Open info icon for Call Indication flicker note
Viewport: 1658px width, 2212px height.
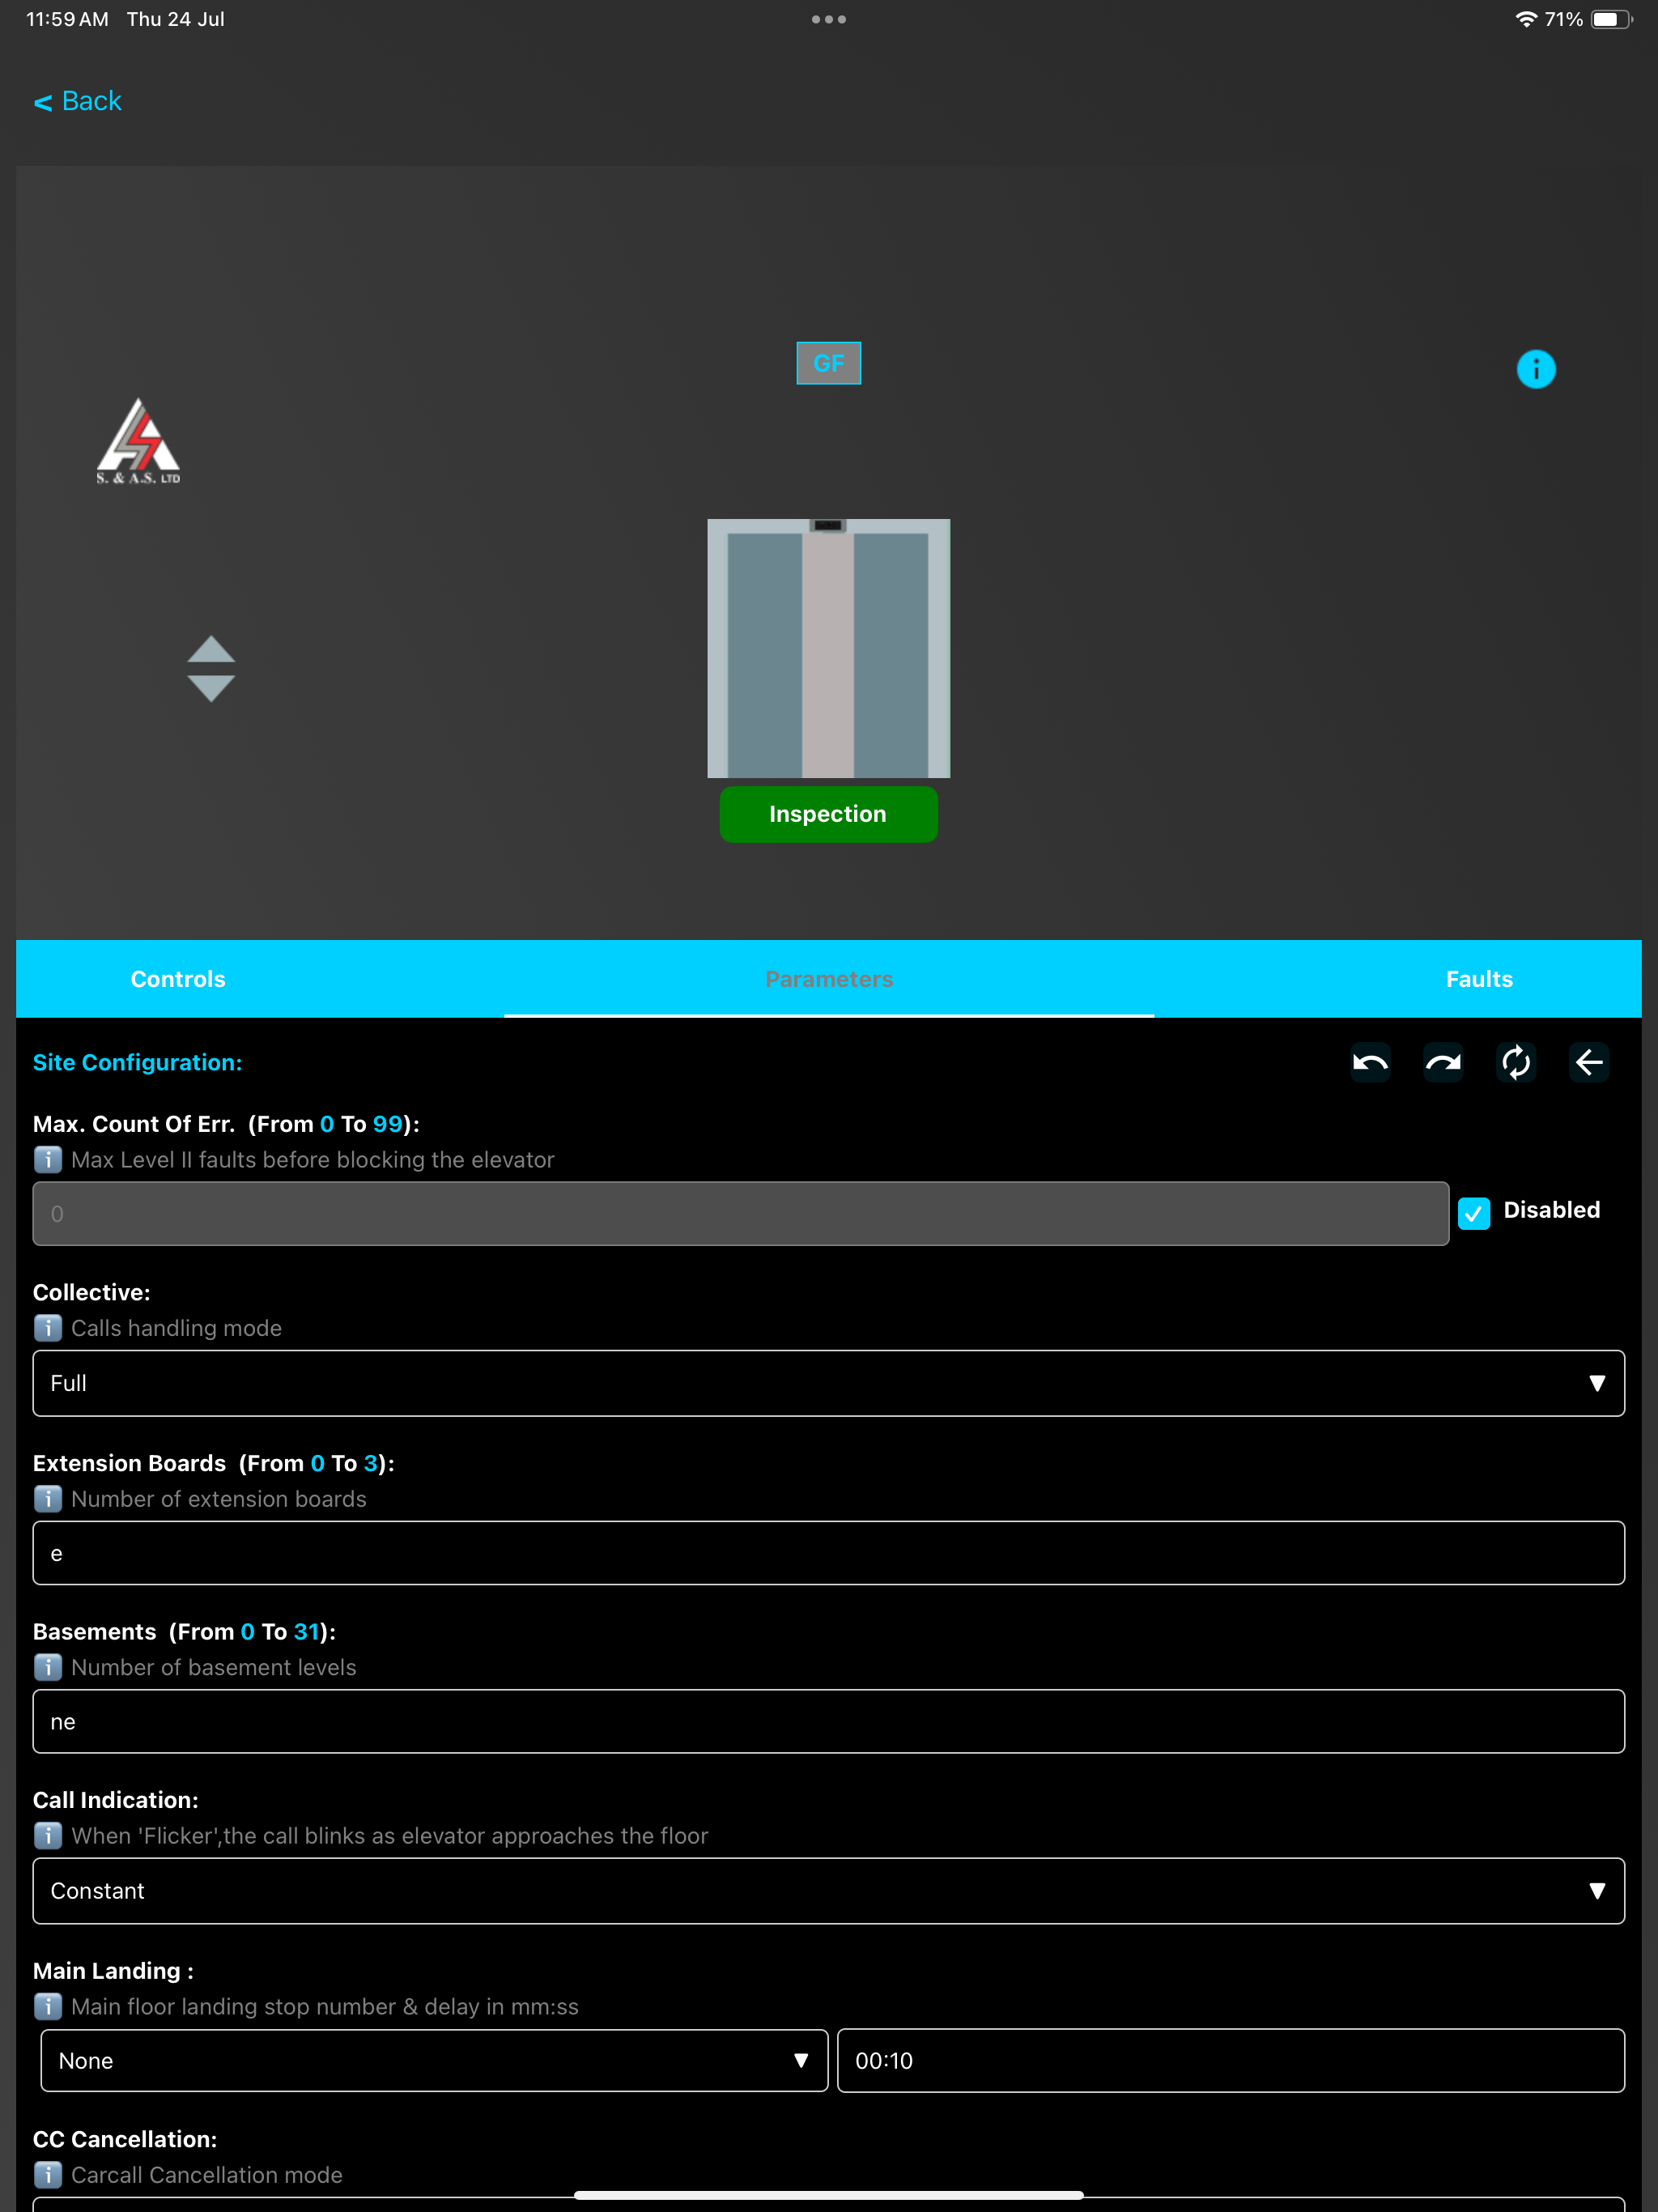coord(48,1836)
